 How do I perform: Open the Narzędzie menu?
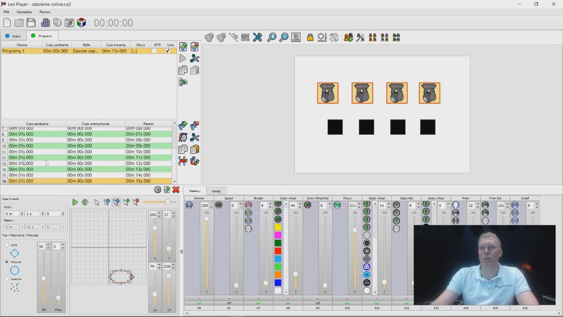point(24,12)
